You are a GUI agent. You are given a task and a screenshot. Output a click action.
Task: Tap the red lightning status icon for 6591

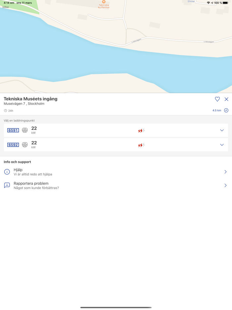142,130
